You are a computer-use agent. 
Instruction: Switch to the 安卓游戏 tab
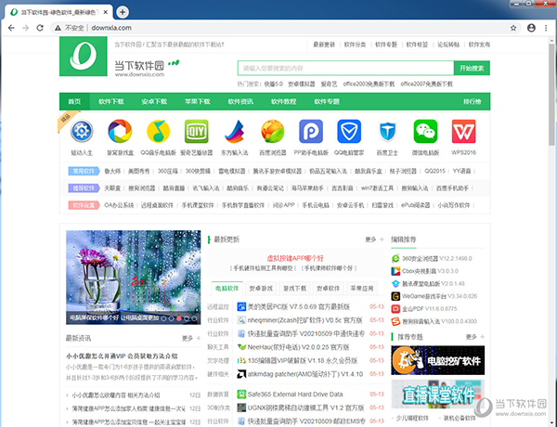[261, 288]
